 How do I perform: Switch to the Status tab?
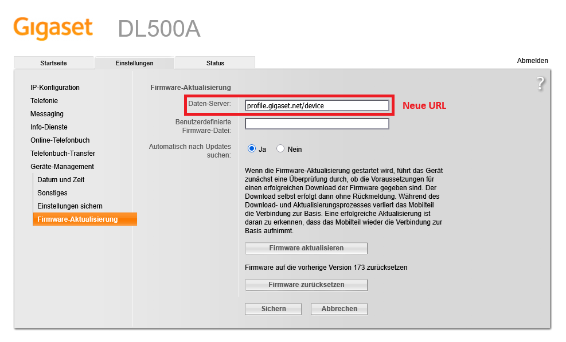(x=214, y=63)
